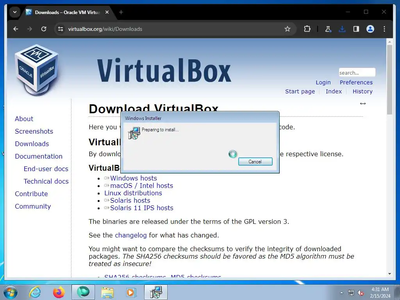Viewport: 400px width, 300px height.
Task: Launch Firefox from taskbar
Action: tap(59, 292)
